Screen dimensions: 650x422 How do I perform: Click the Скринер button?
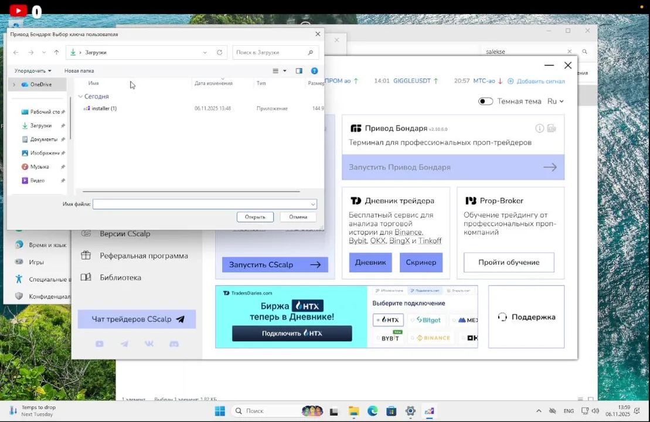pos(421,263)
